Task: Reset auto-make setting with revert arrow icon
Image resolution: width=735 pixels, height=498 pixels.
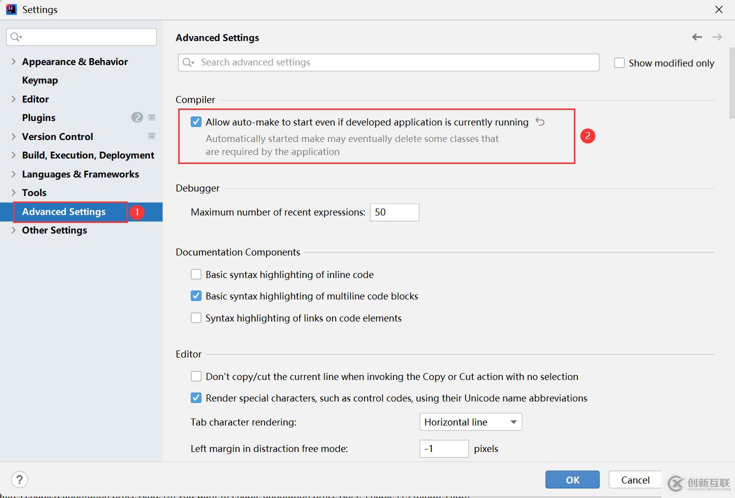Action: [x=540, y=121]
